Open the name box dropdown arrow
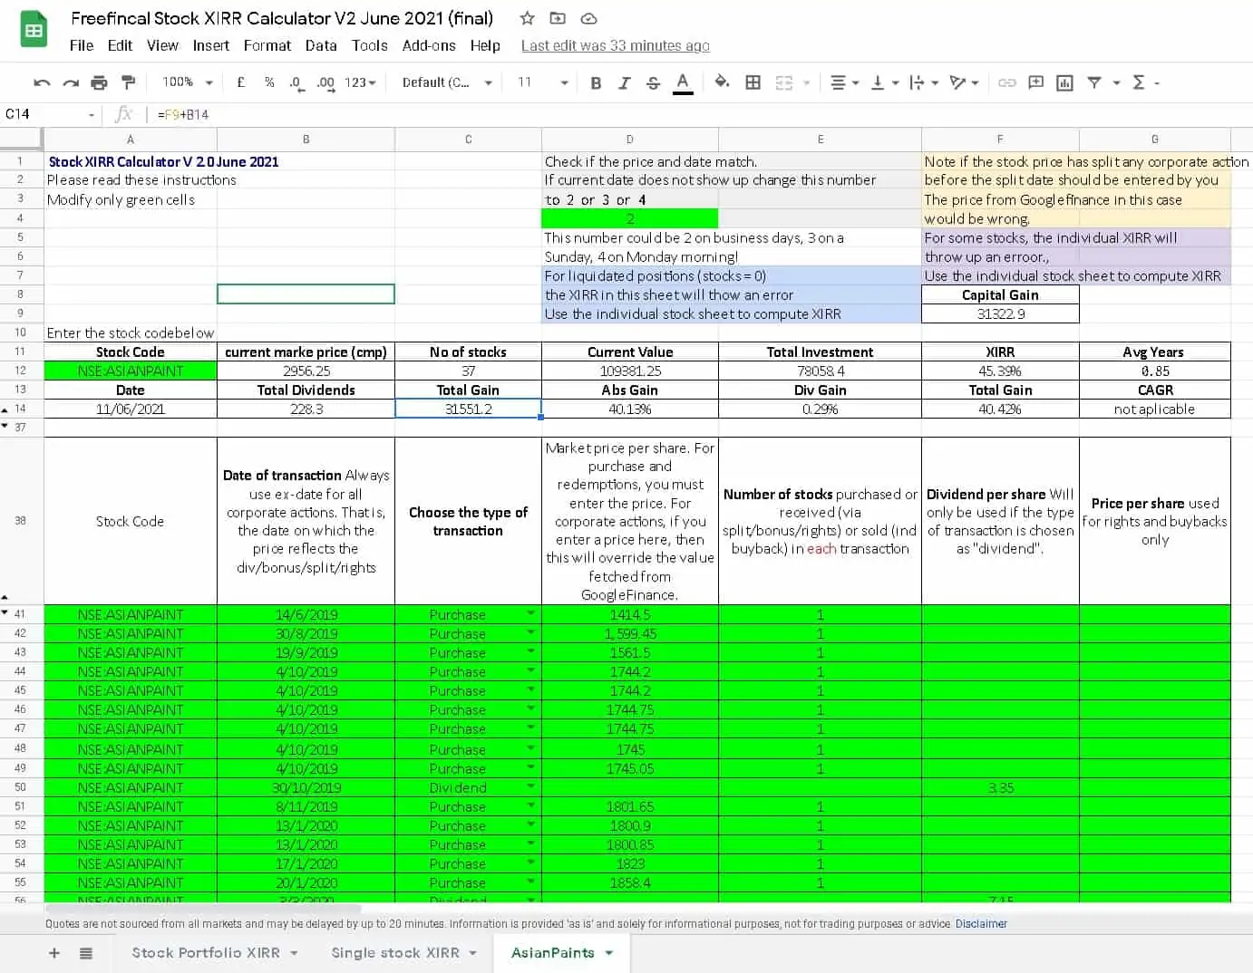The width and height of the screenshot is (1253, 973). [x=92, y=115]
